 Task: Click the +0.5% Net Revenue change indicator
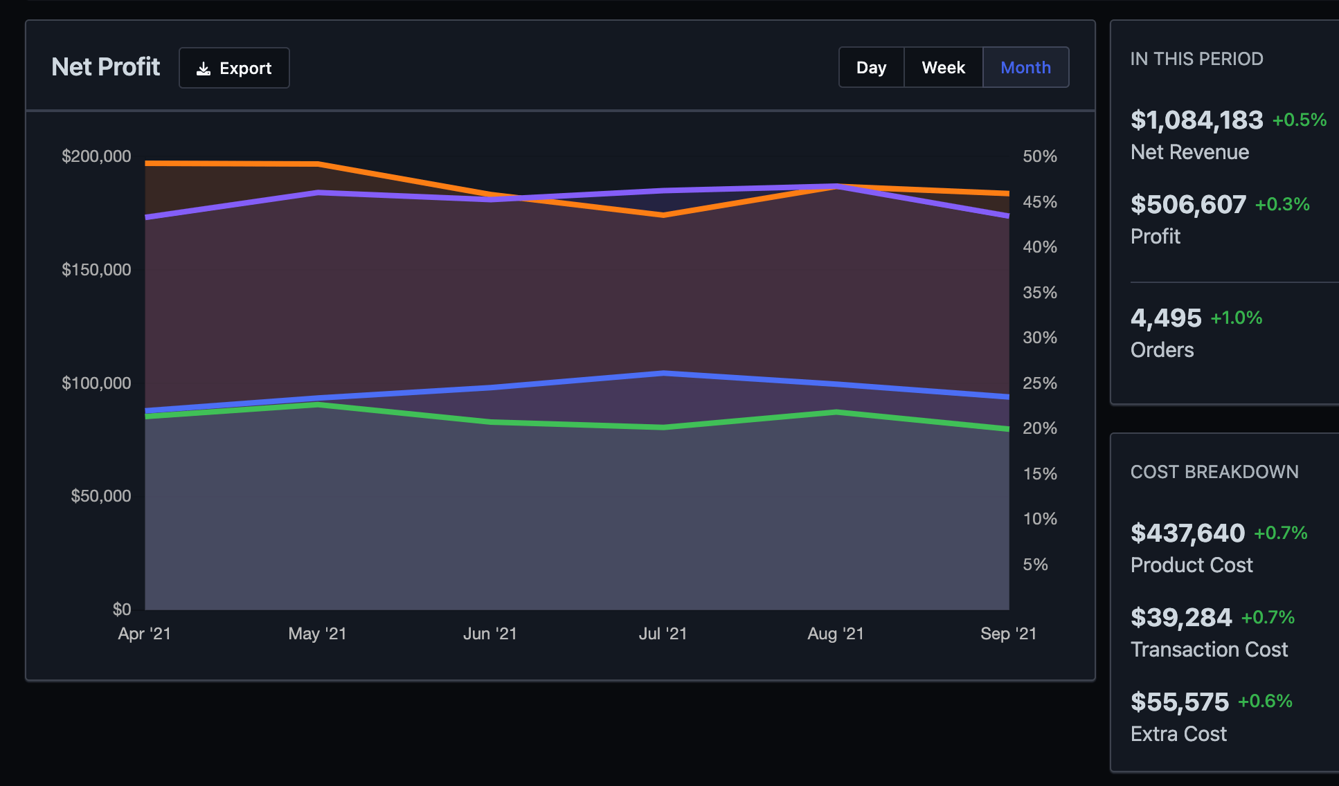(x=1299, y=120)
